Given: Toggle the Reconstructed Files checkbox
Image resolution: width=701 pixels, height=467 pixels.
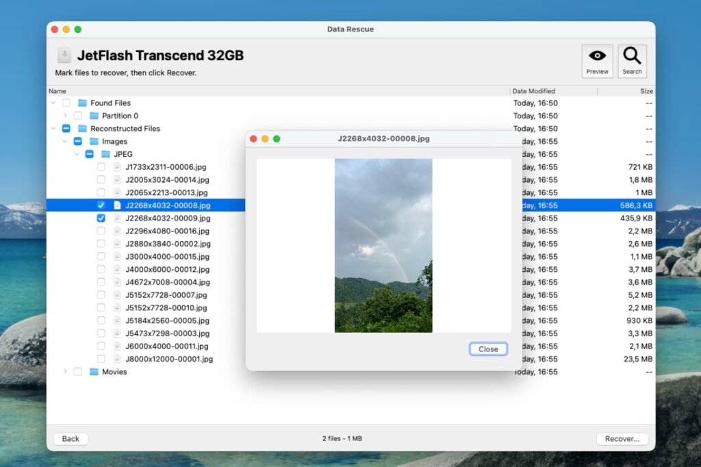Looking at the screenshot, I should (x=66, y=129).
